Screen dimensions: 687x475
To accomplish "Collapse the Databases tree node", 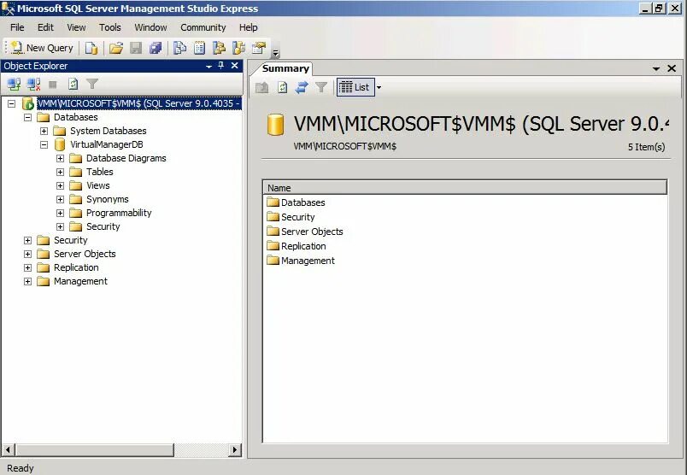I will pyautogui.click(x=27, y=117).
